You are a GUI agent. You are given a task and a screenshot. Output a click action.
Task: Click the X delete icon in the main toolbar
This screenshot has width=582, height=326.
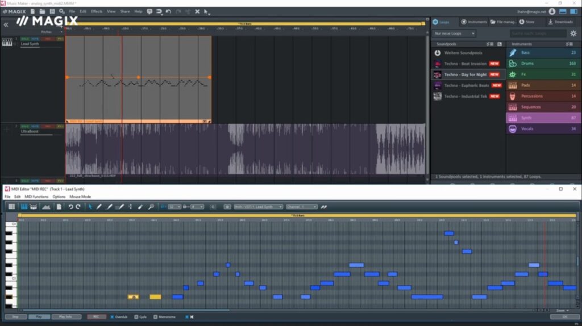click(x=197, y=11)
